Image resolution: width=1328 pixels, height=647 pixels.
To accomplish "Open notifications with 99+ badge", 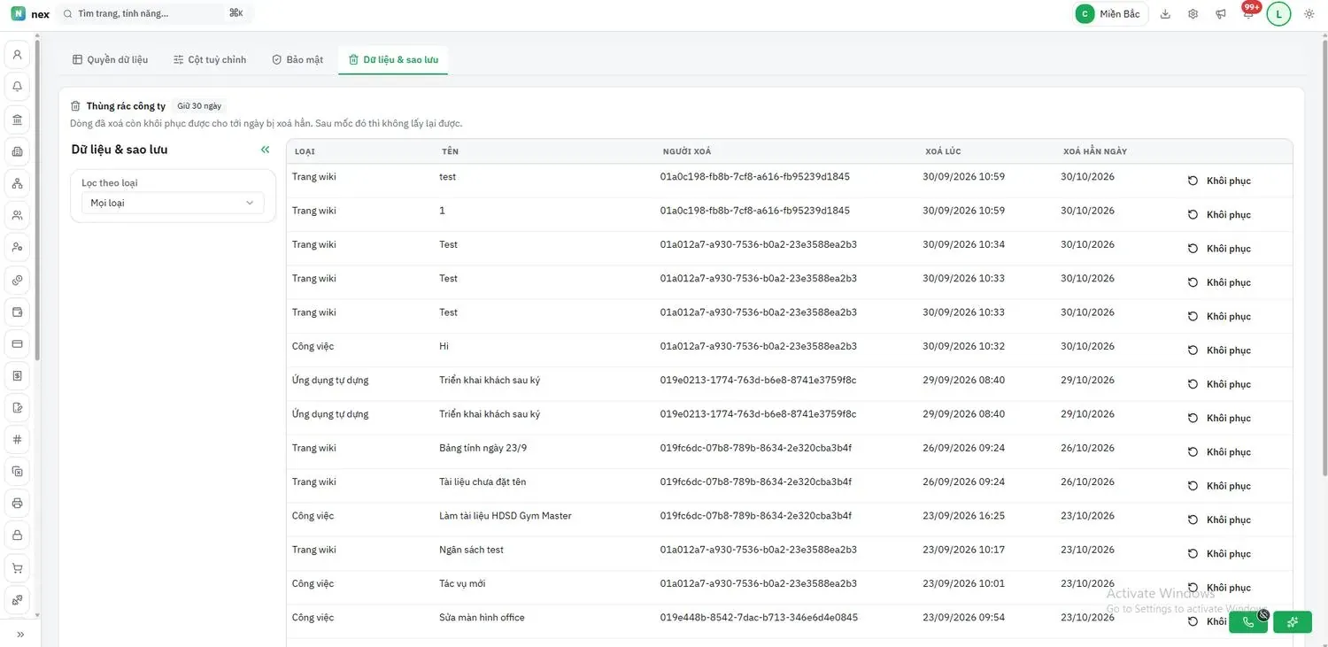I will pos(1249,12).
